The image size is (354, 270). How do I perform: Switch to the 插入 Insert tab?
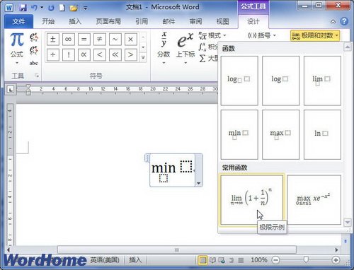point(75,22)
